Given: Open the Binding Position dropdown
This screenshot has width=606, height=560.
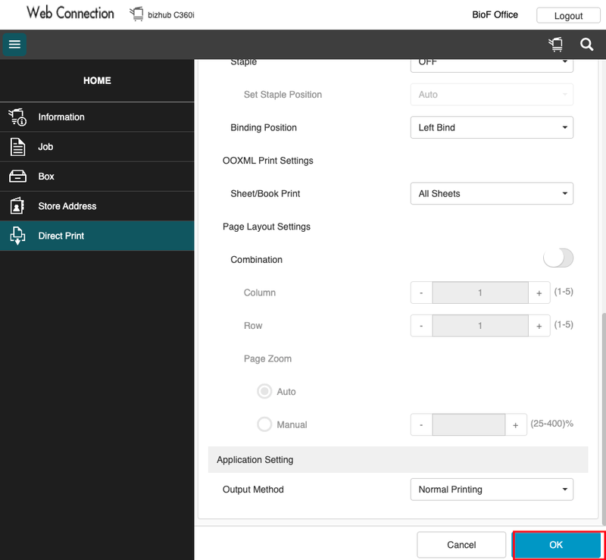Looking at the screenshot, I should (492, 127).
